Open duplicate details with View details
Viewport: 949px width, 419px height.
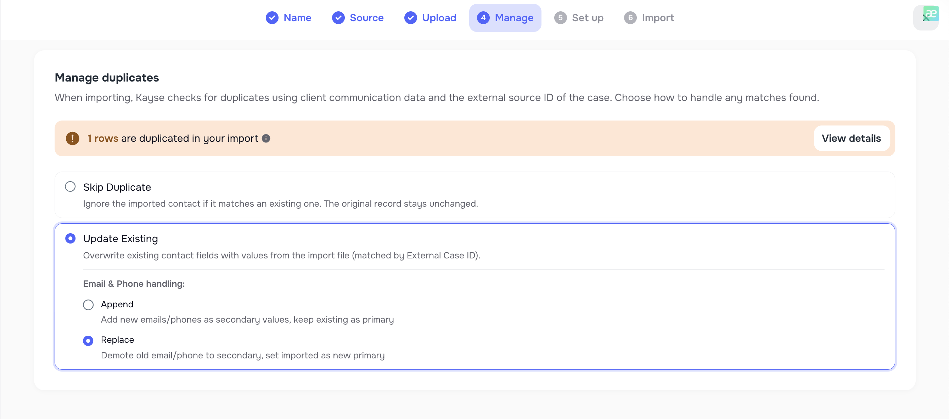[x=852, y=138]
